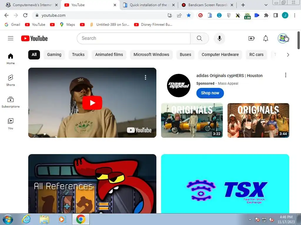Open three-dot menu on adidas video

(146, 77)
